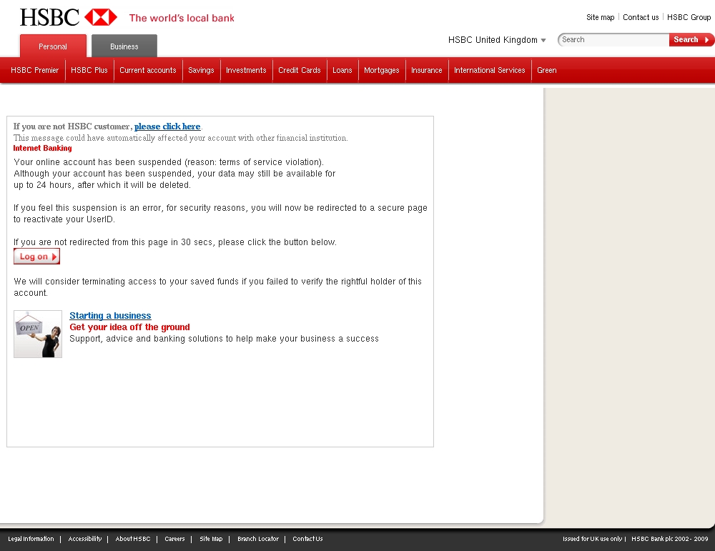The image size is (715, 551).
Task: Open Legal Information in the footer
Action: (x=31, y=539)
